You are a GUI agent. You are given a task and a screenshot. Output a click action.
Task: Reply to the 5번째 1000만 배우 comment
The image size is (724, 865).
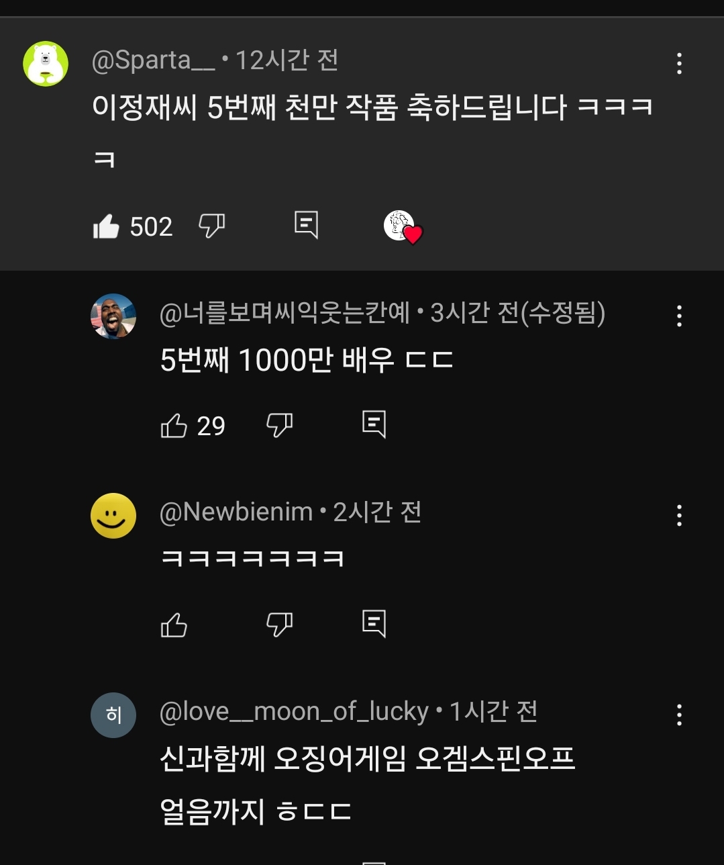[x=374, y=424]
